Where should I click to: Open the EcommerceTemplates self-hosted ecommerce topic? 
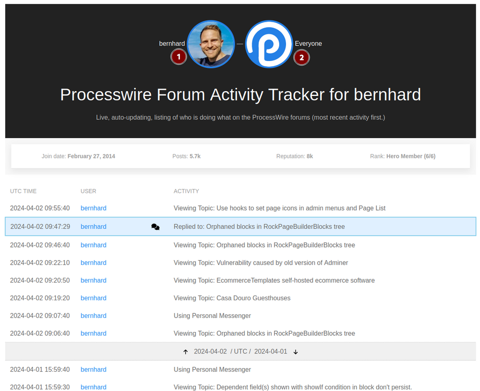pyautogui.click(x=274, y=280)
